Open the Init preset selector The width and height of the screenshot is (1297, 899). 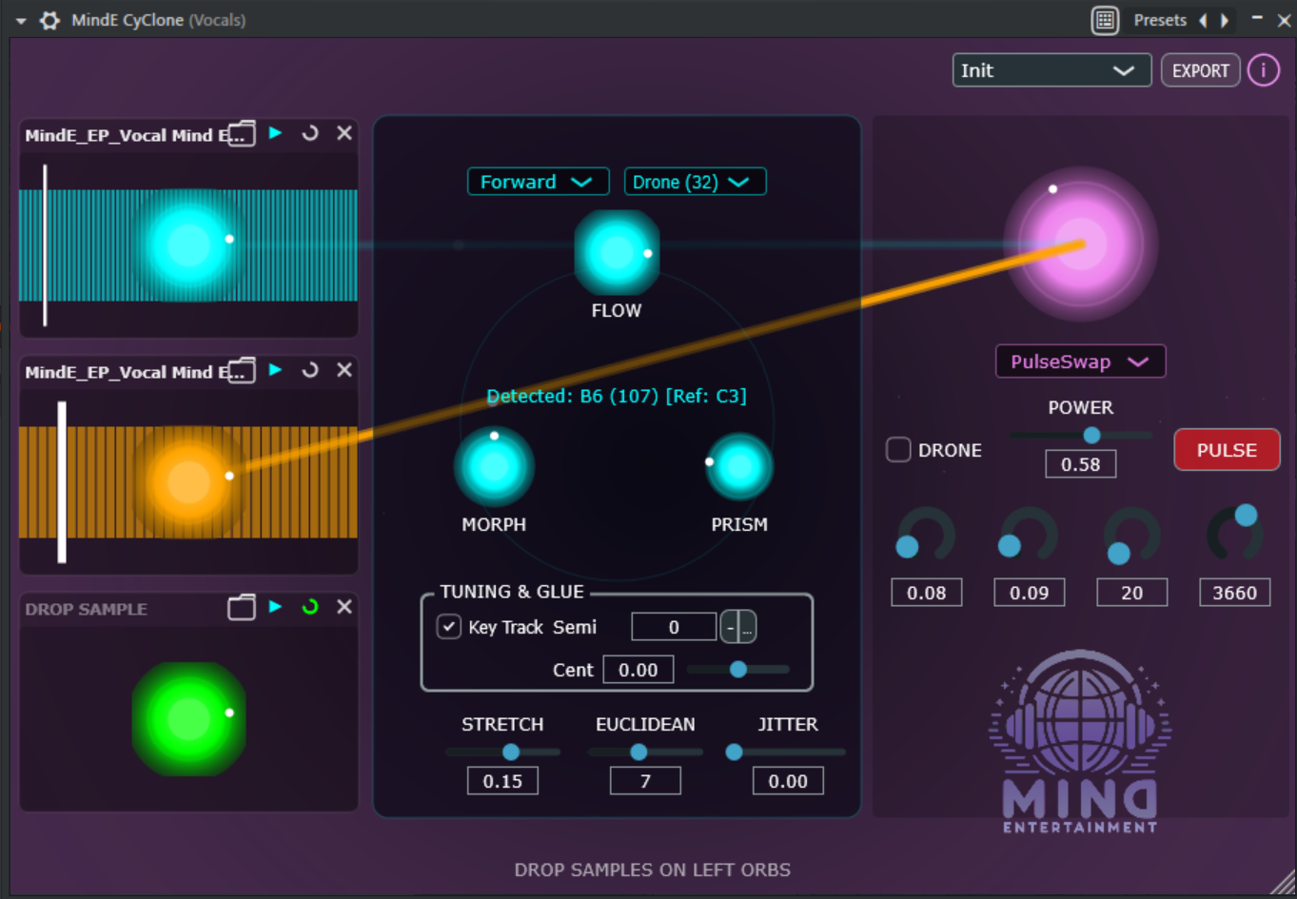click(1051, 70)
